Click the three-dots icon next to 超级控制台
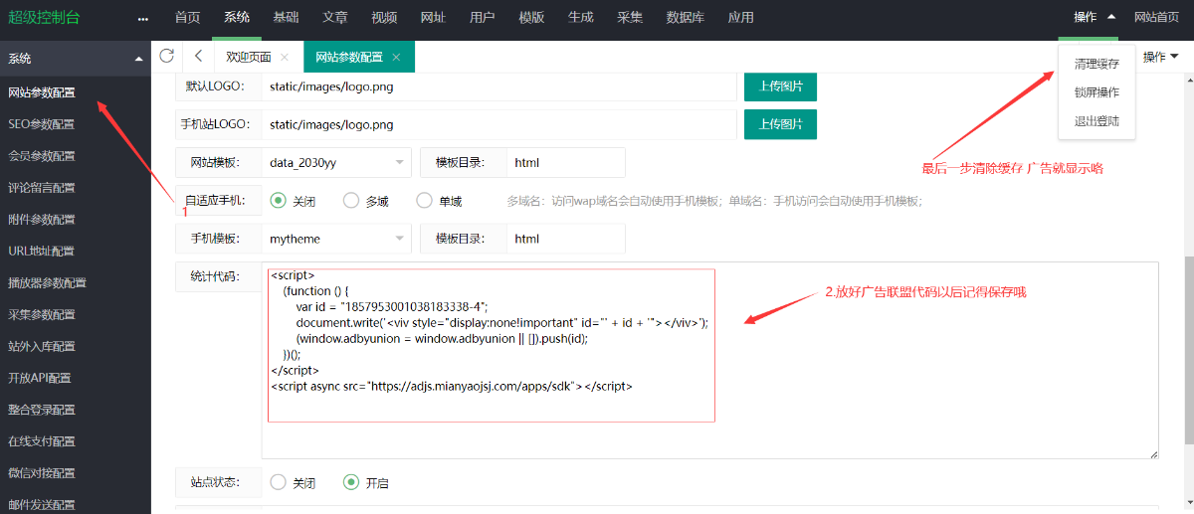 [143, 18]
